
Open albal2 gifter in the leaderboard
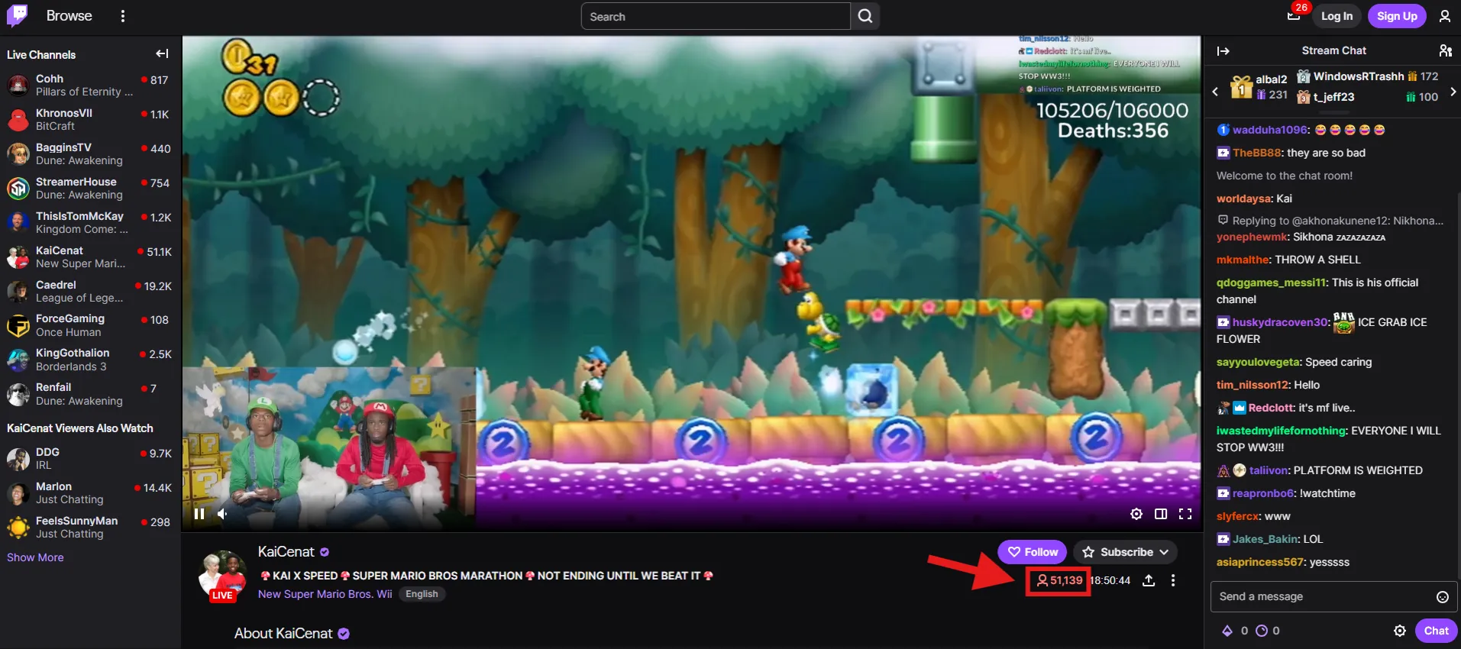pos(1271,79)
